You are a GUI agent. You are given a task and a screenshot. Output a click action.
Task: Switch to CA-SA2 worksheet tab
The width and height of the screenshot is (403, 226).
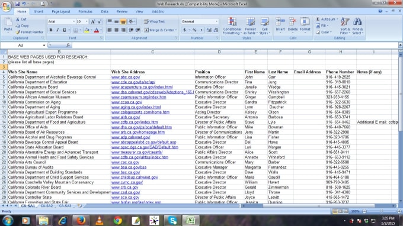46,206
